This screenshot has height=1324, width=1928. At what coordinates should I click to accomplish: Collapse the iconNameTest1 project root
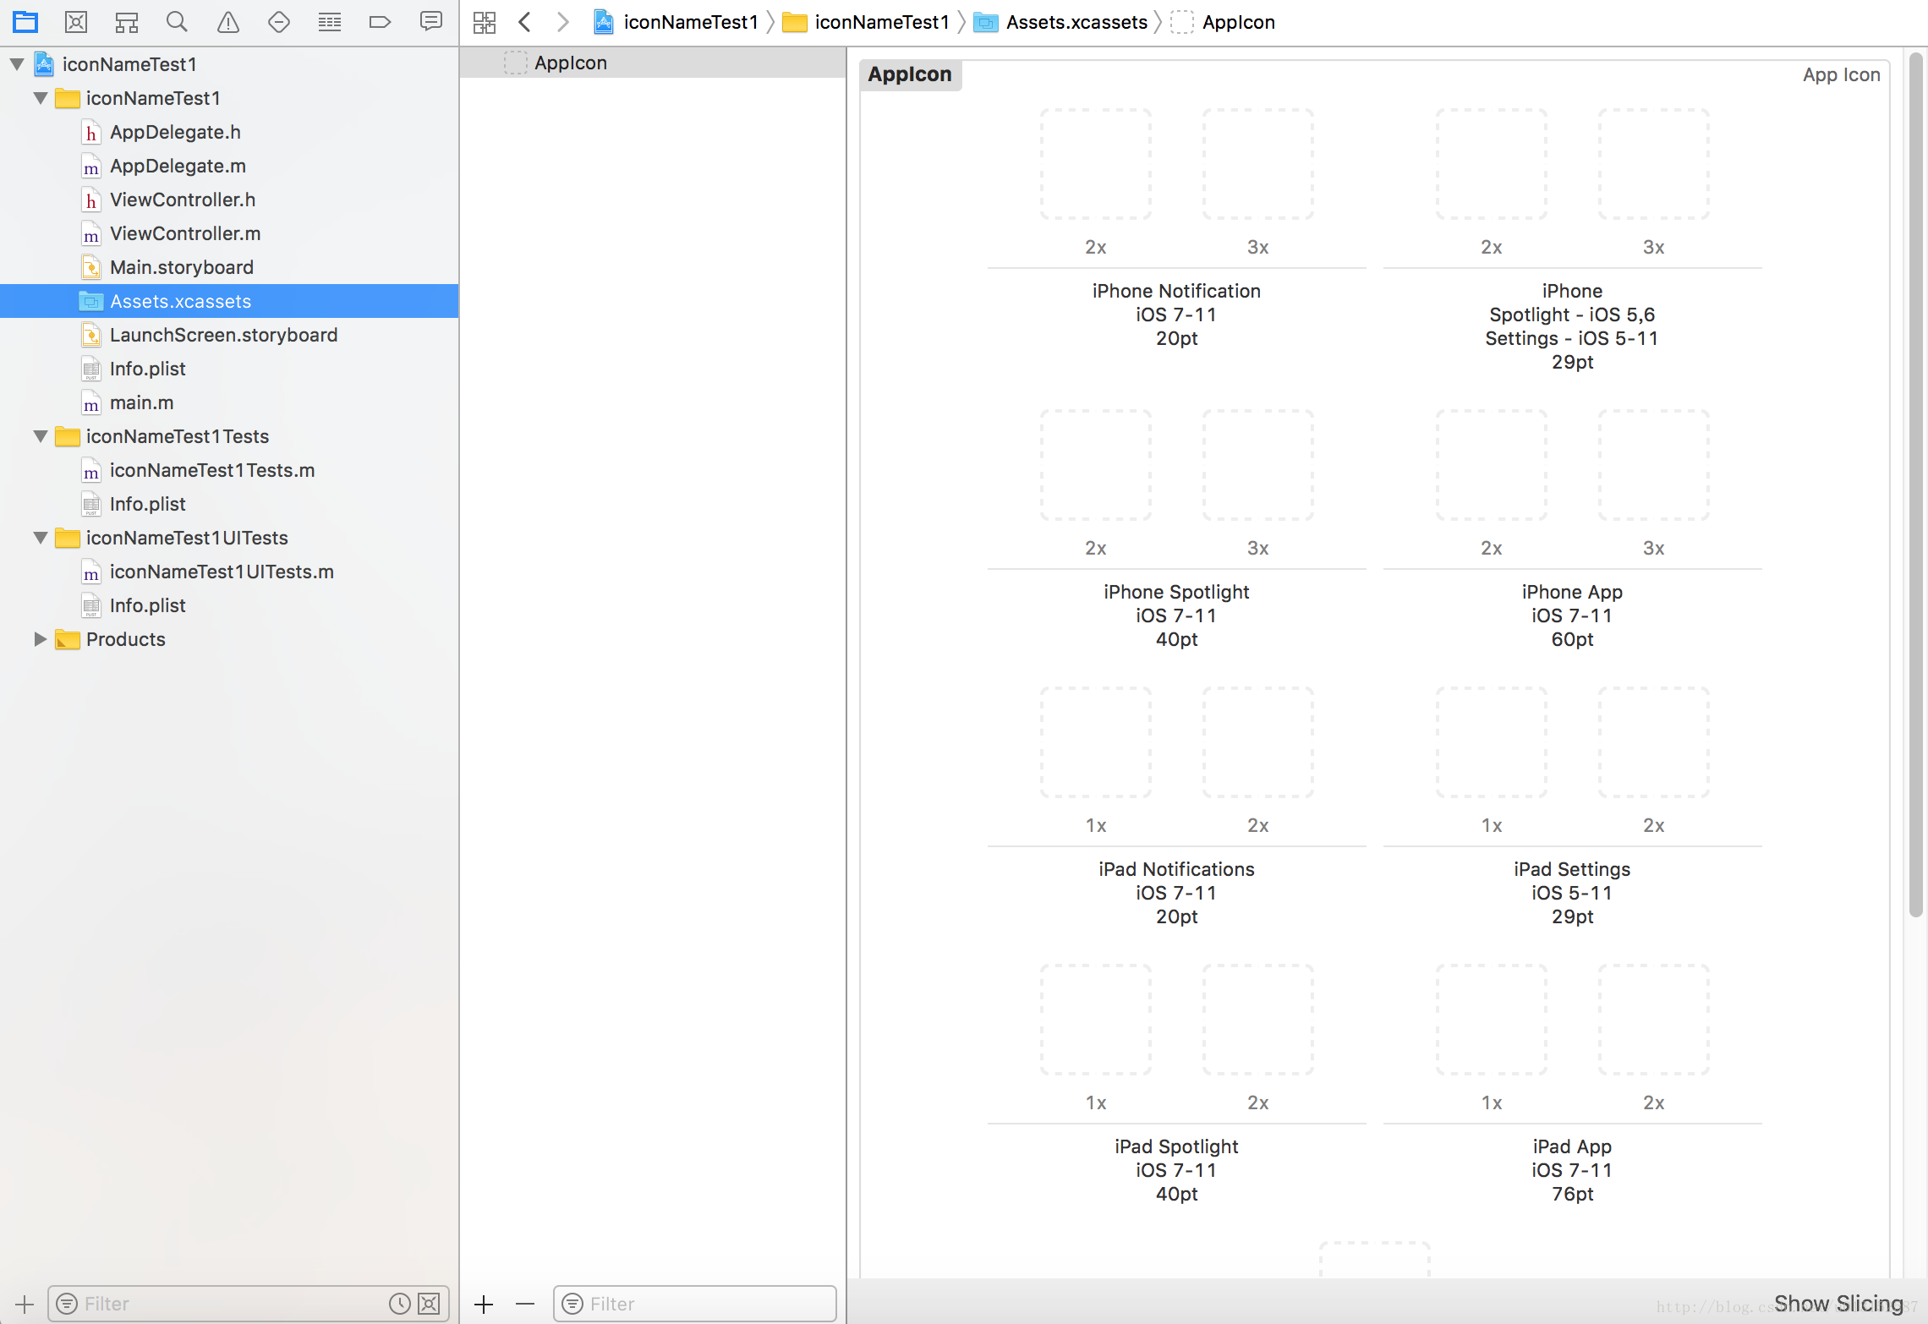pyautogui.click(x=16, y=64)
